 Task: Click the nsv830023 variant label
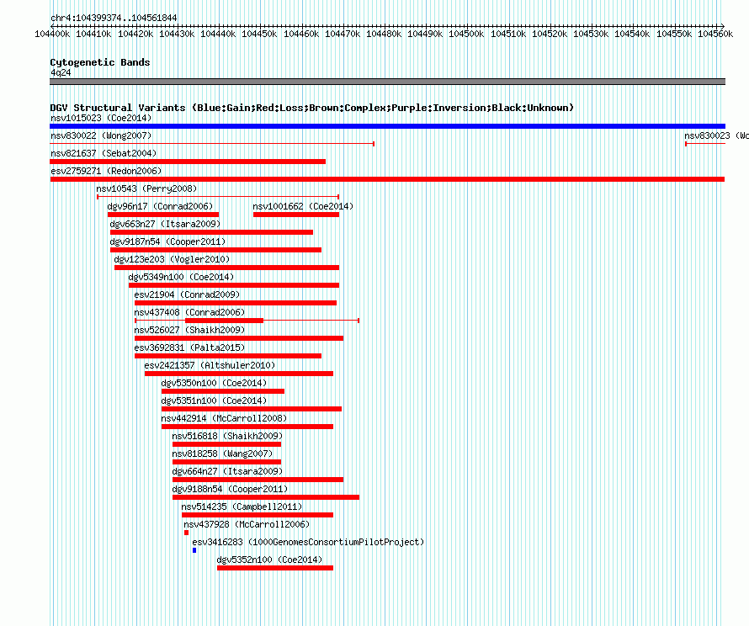pyautogui.click(x=716, y=135)
